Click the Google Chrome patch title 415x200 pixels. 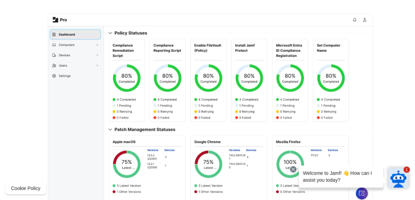tap(207, 142)
